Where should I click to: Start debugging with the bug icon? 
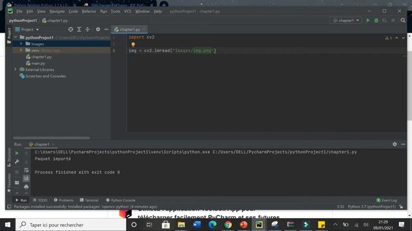tap(376, 21)
